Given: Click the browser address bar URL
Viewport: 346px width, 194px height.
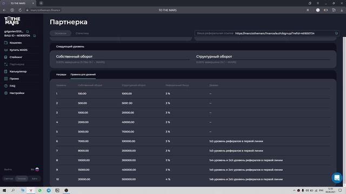Looking at the screenshot, I should (x=45, y=10).
